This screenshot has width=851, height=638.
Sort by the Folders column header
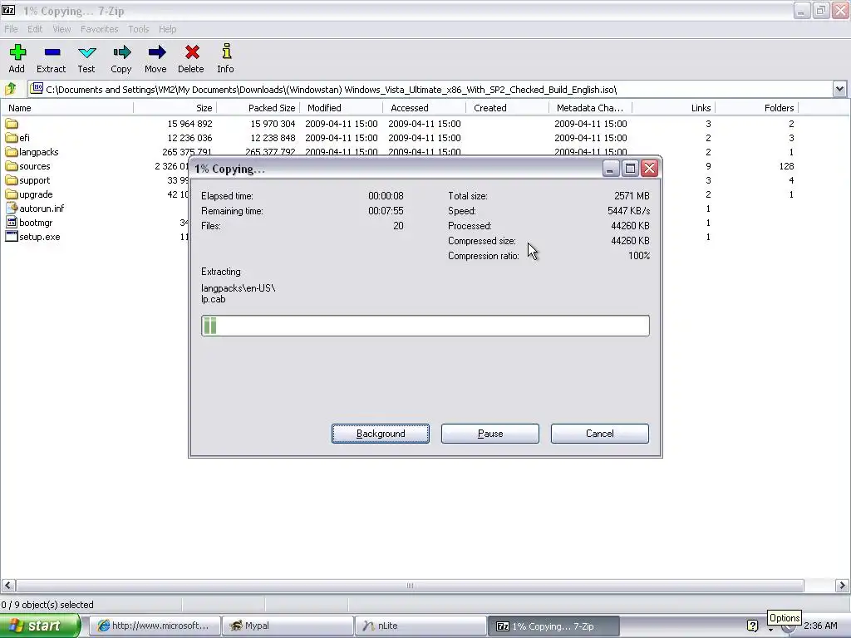(756, 108)
